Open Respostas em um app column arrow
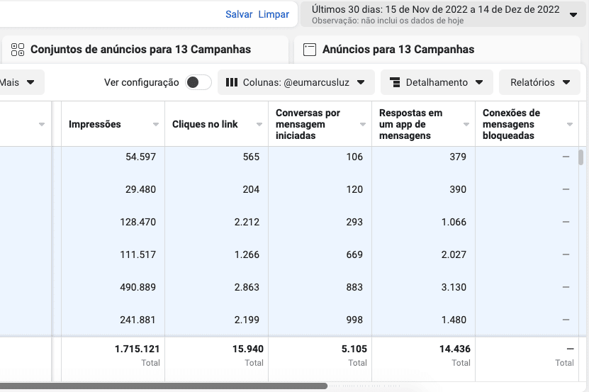The height and width of the screenshot is (392, 589). pyautogui.click(x=466, y=124)
